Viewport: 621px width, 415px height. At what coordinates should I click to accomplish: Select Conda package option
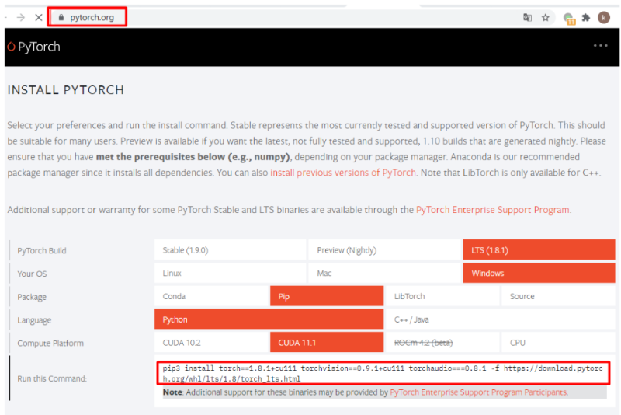(211, 296)
